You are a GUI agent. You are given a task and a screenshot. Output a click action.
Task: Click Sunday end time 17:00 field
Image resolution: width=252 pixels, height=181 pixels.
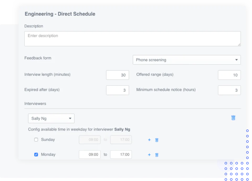point(121,140)
